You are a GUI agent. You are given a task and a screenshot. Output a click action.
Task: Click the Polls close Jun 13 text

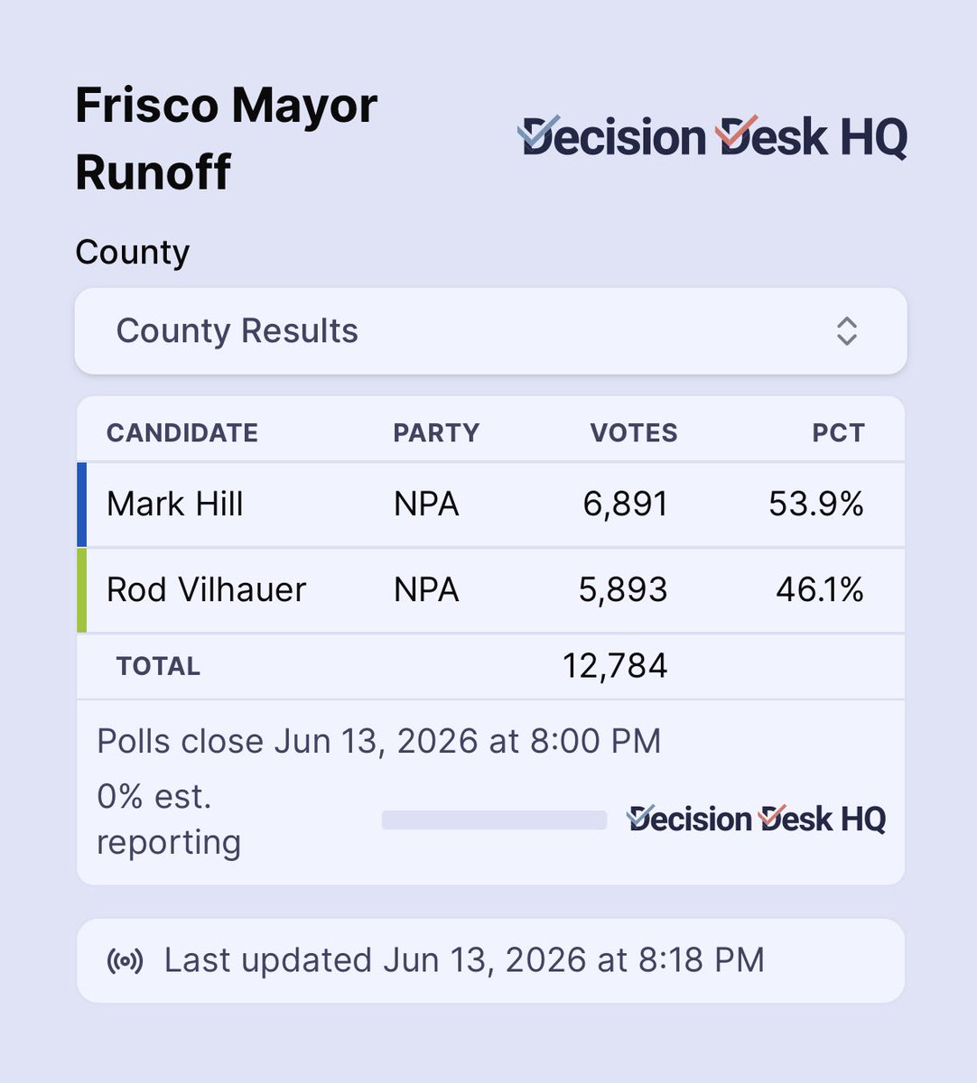[379, 742]
